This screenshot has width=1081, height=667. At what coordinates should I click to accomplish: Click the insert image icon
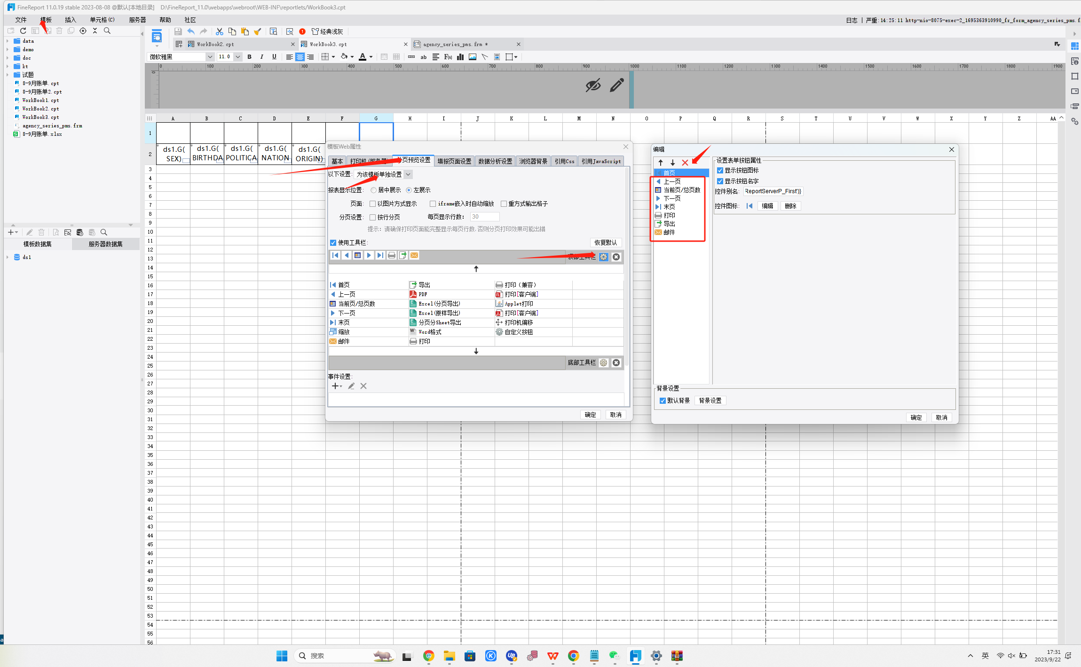(x=473, y=57)
